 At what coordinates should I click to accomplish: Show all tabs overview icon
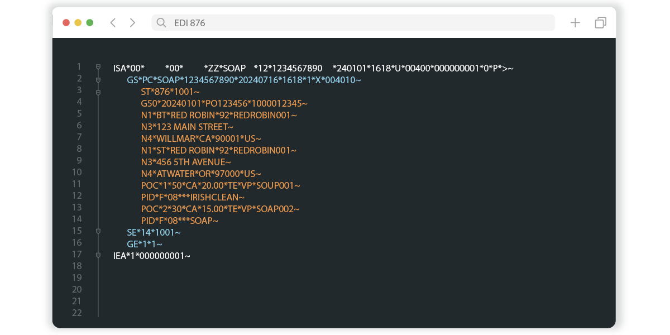[601, 22]
